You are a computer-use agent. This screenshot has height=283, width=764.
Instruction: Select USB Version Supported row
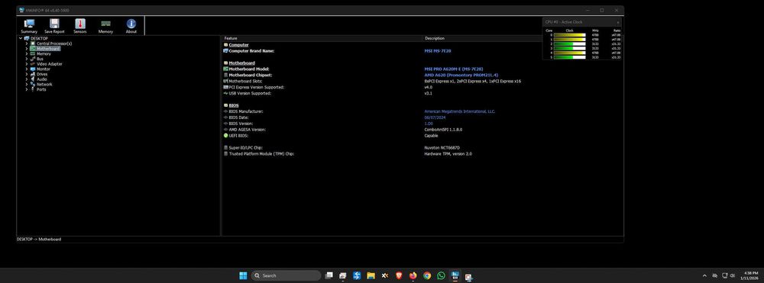pos(423,93)
